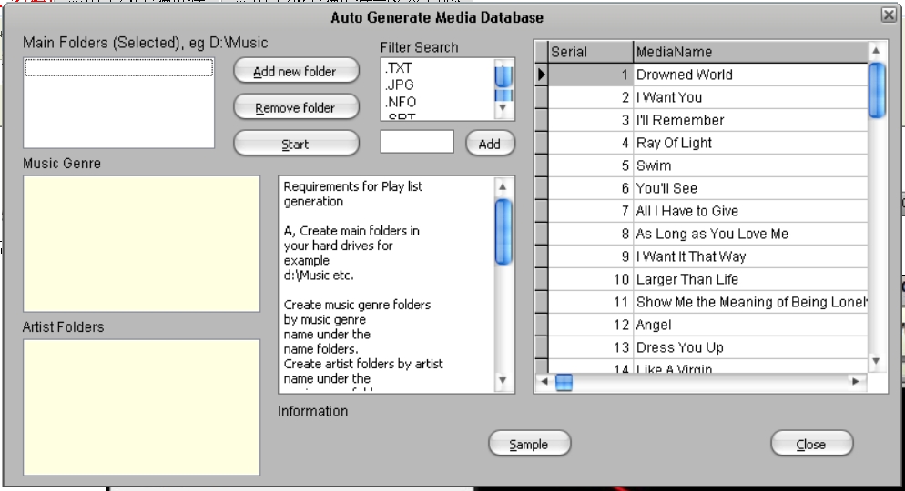Click the Serial column header
Viewport: 905px width, 491px height.
pyautogui.click(x=590, y=52)
